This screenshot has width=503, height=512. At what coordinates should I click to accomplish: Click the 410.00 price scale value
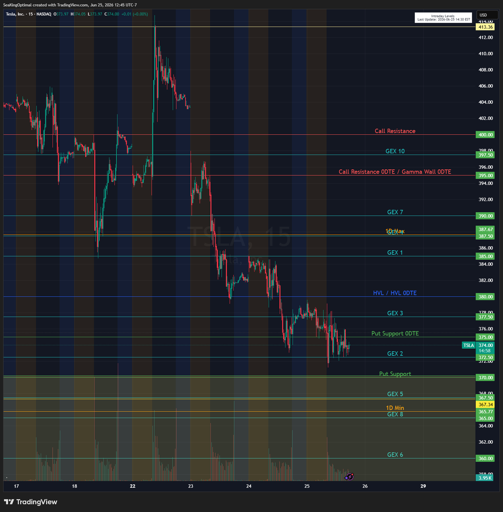tap(486, 54)
